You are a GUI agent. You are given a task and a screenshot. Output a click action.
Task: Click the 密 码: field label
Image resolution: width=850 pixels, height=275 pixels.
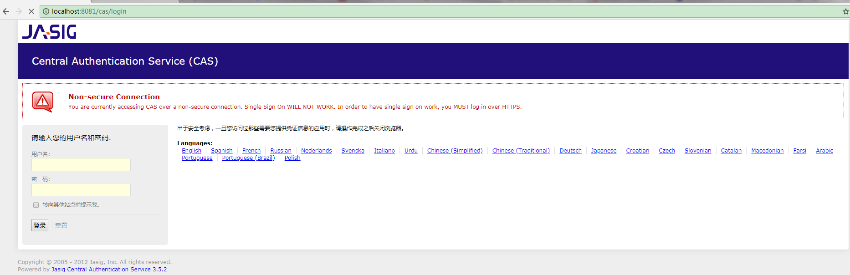coord(41,179)
